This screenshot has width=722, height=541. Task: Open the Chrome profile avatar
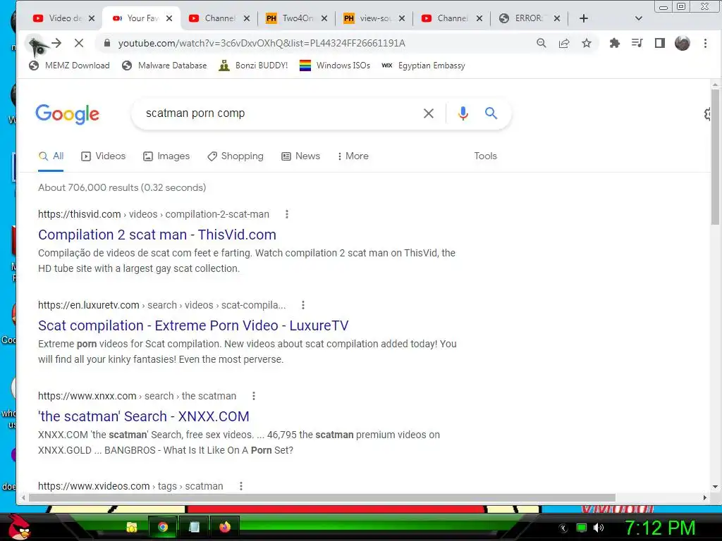pos(683,43)
